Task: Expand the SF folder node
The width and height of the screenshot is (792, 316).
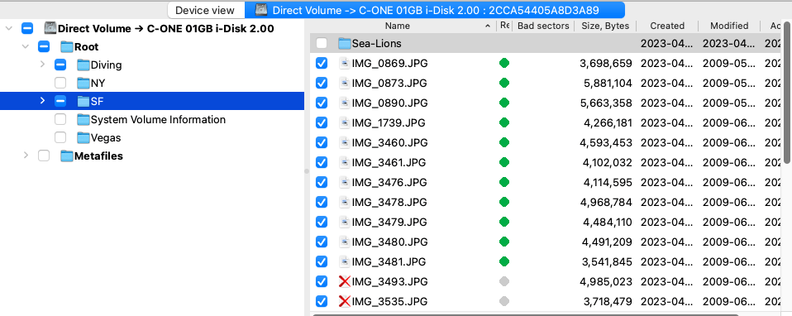Action: pos(42,101)
